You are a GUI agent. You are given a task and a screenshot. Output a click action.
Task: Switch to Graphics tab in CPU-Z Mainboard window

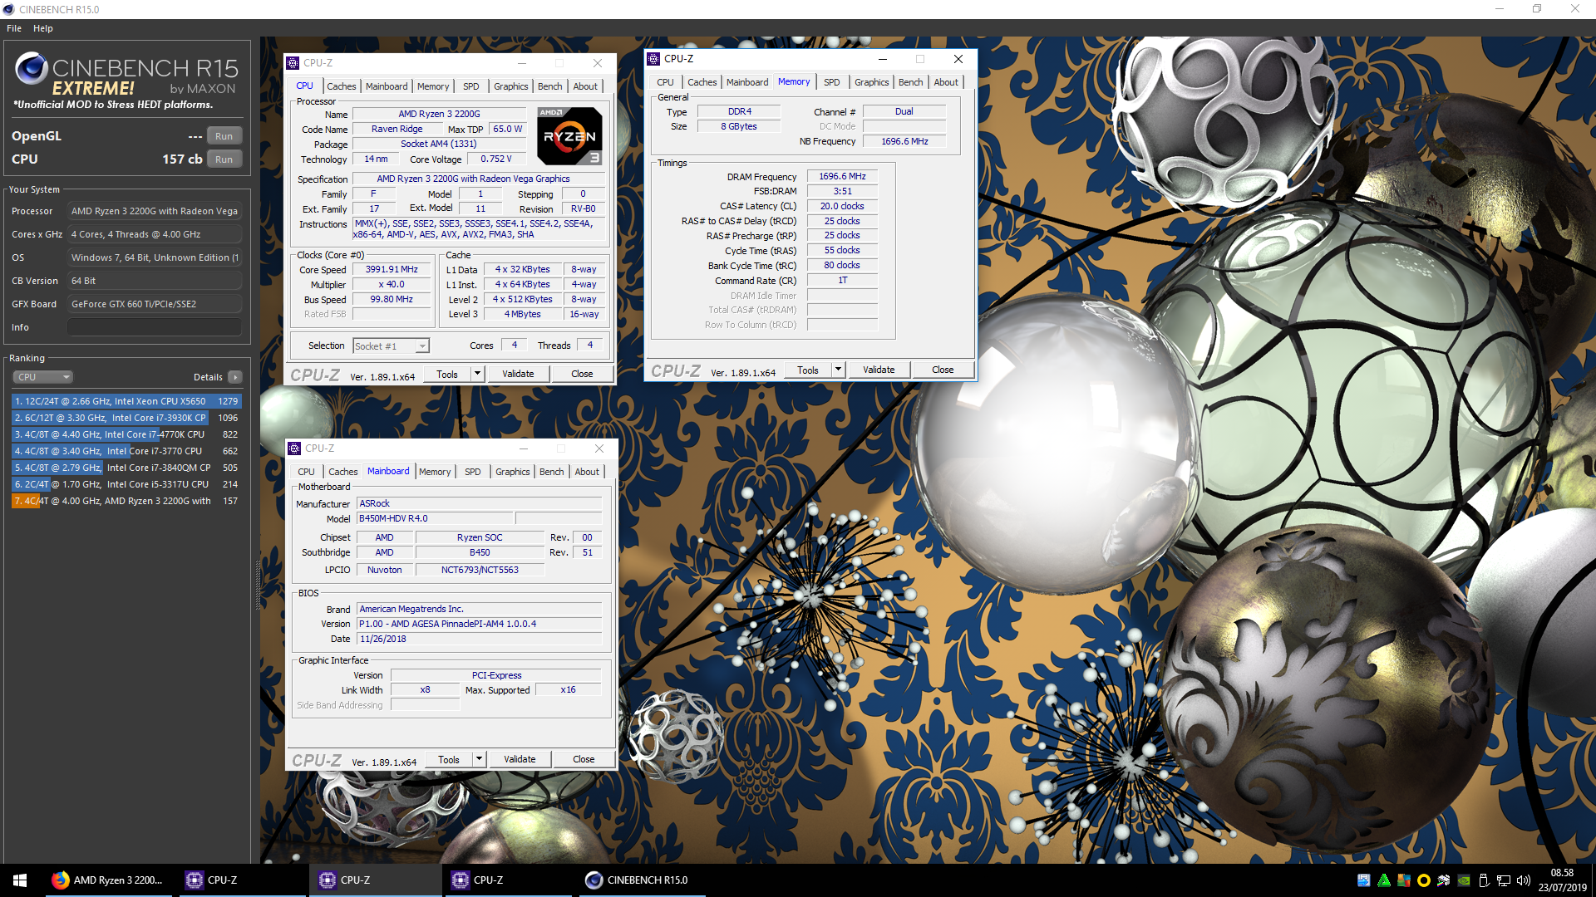[512, 472]
